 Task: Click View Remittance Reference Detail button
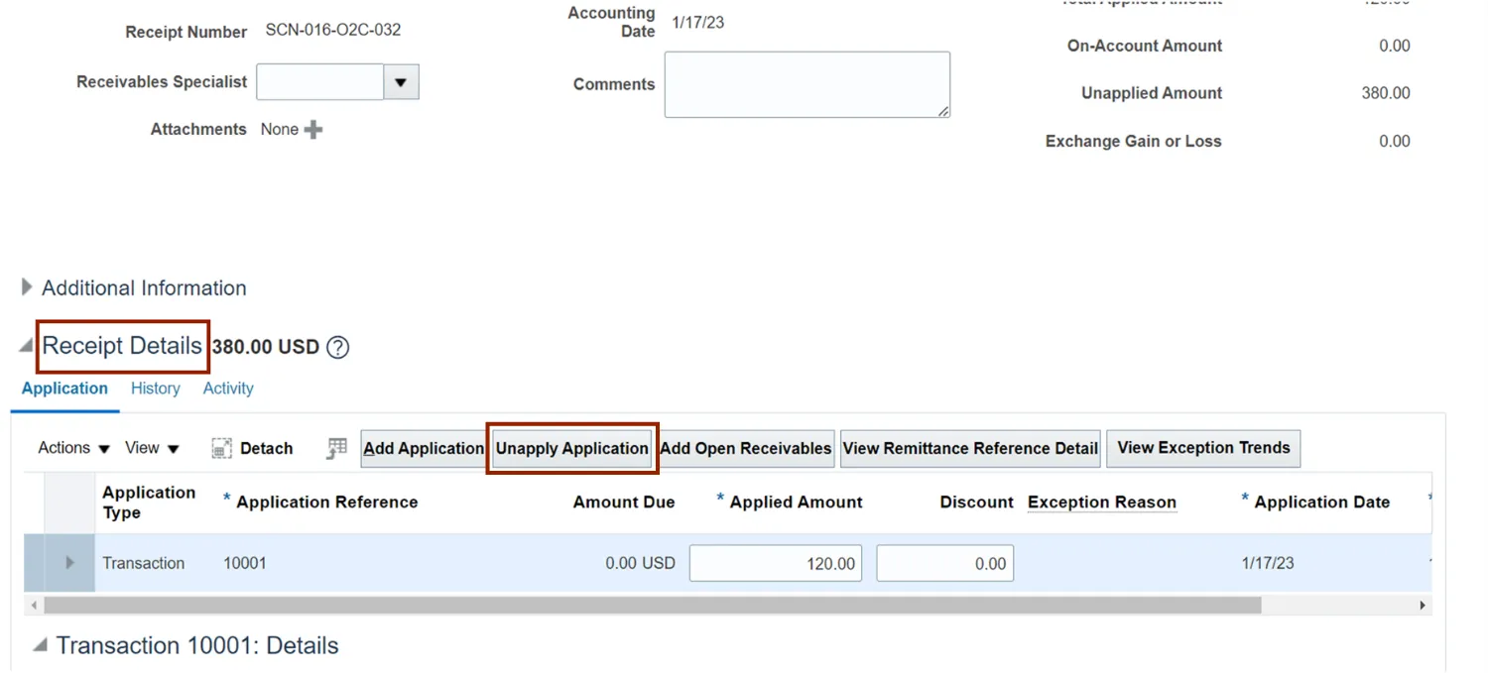pos(970,449)
